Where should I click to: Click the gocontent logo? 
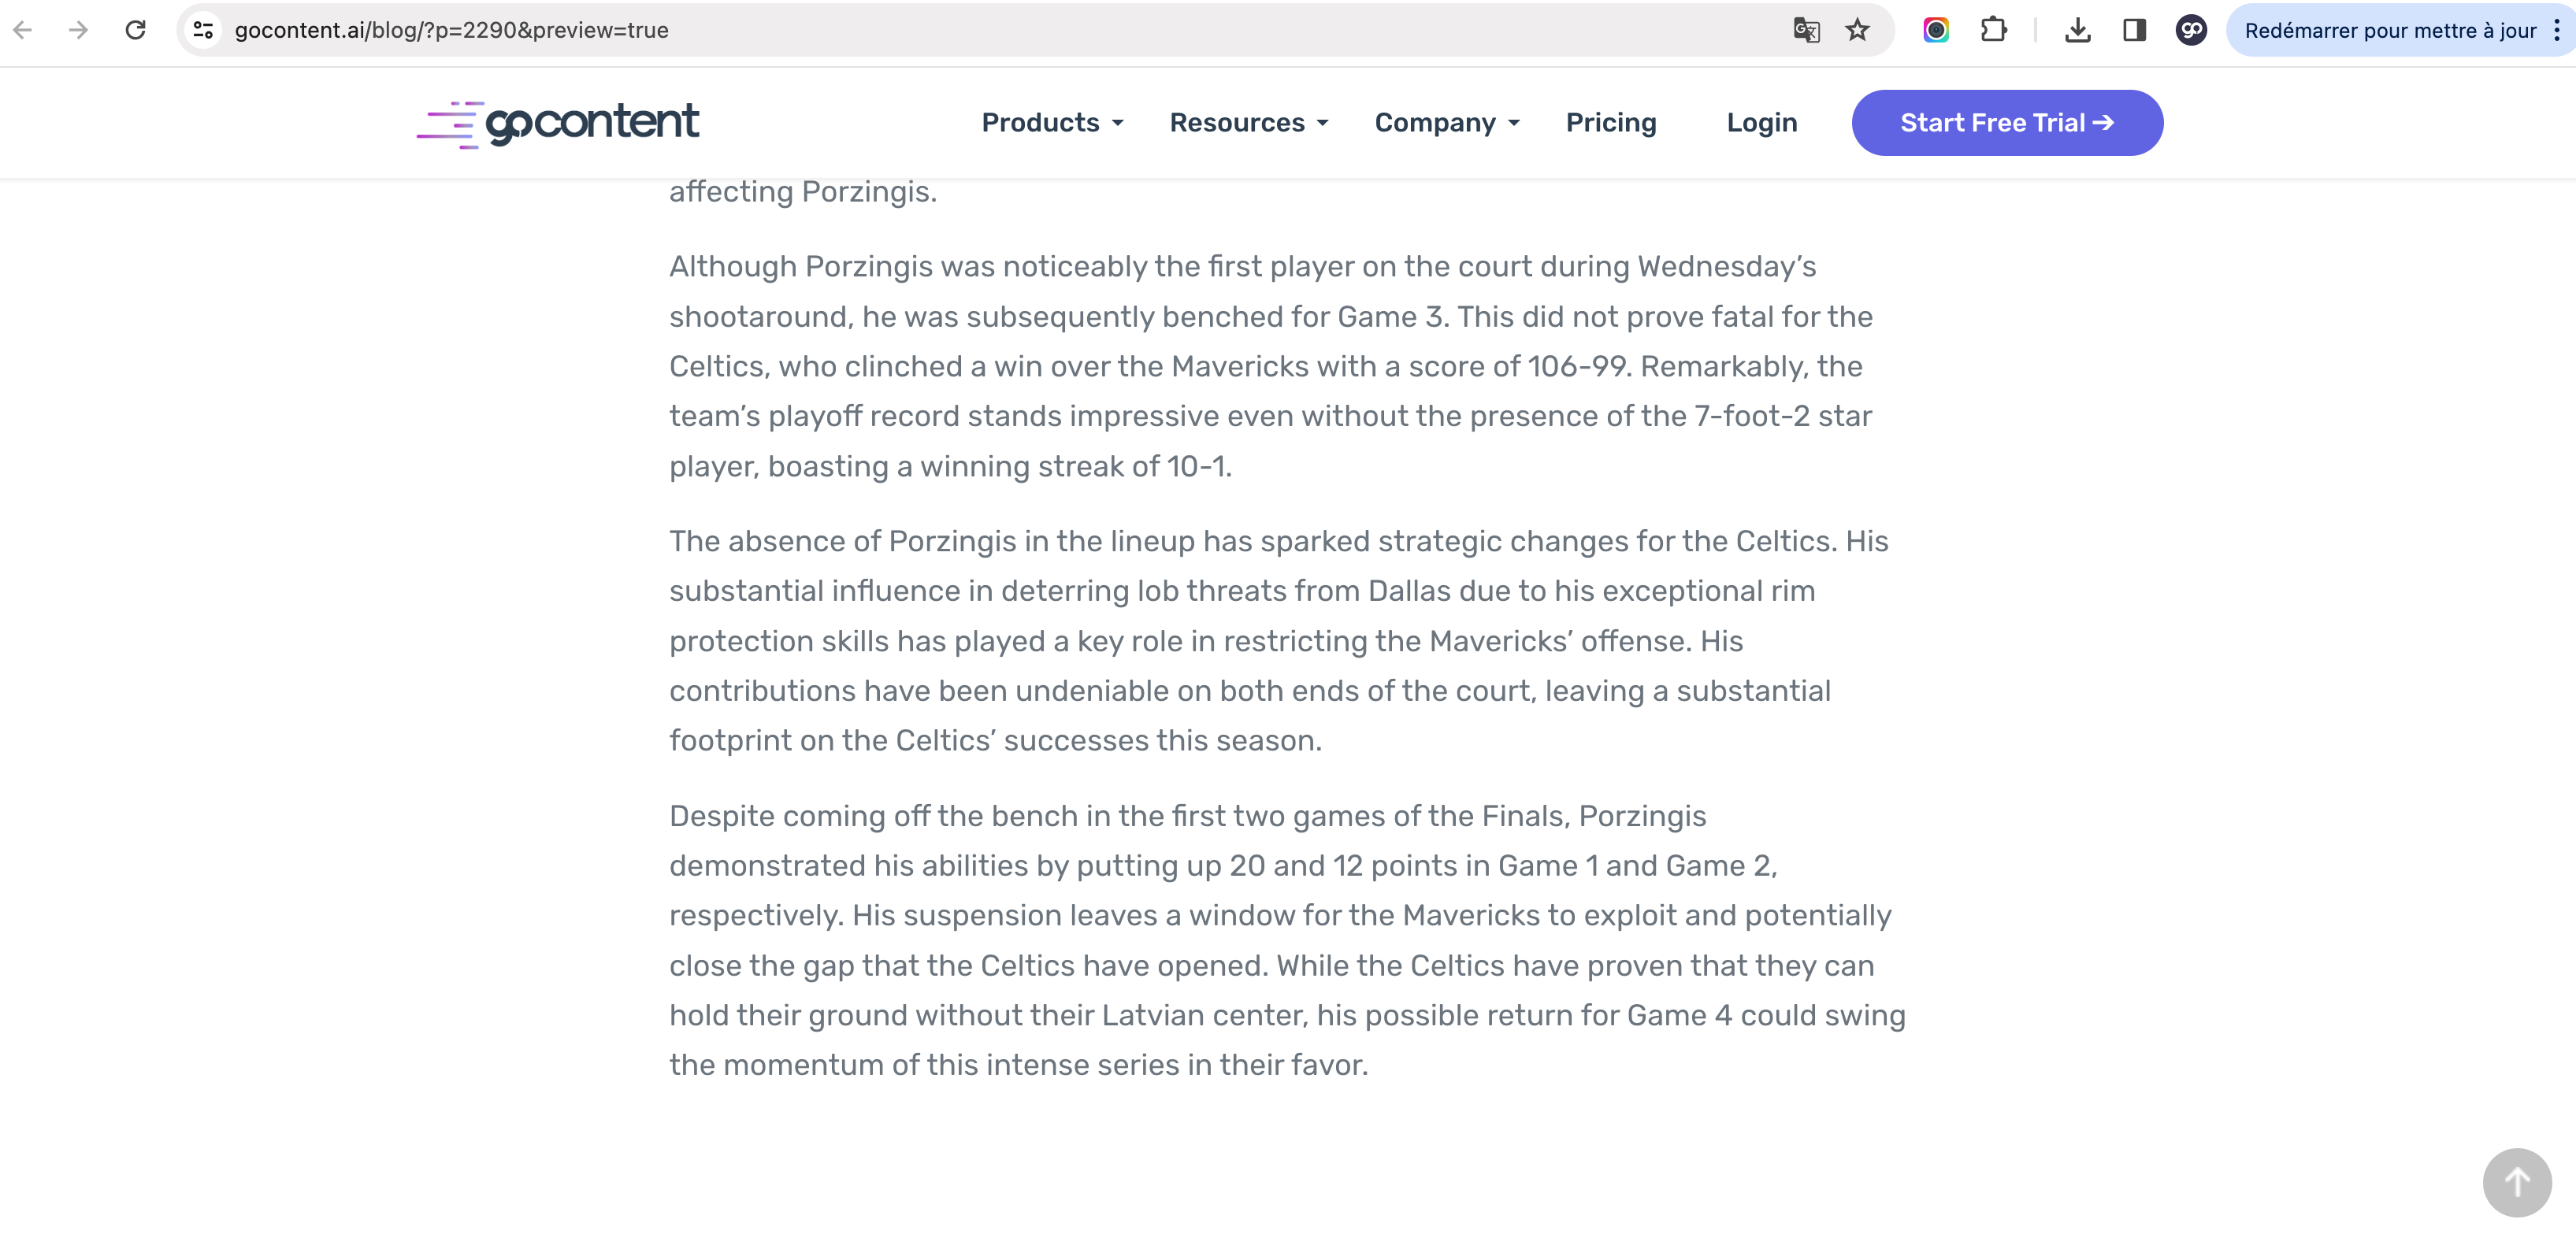(558, 123)
